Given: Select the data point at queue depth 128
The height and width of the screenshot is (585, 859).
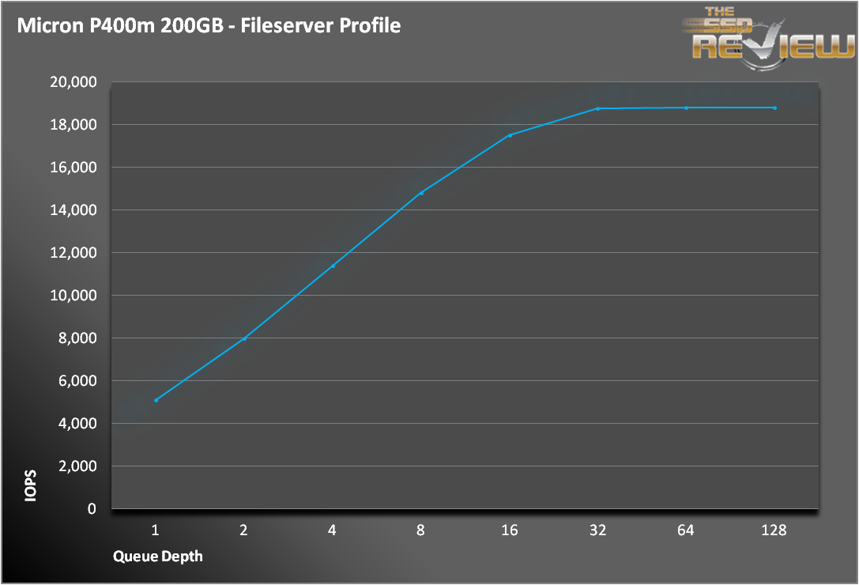Looking at the screenshot, I should [x=774, y=108].
